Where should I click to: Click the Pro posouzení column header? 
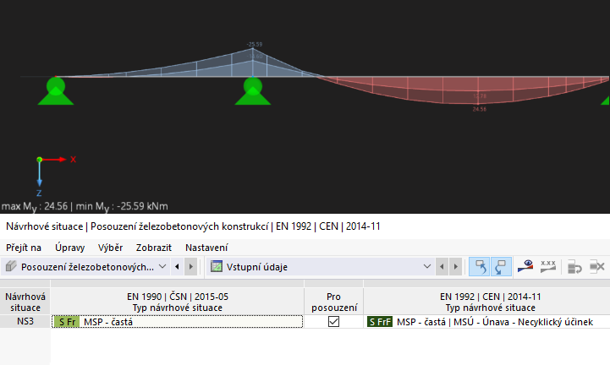[x=334, y=302]
